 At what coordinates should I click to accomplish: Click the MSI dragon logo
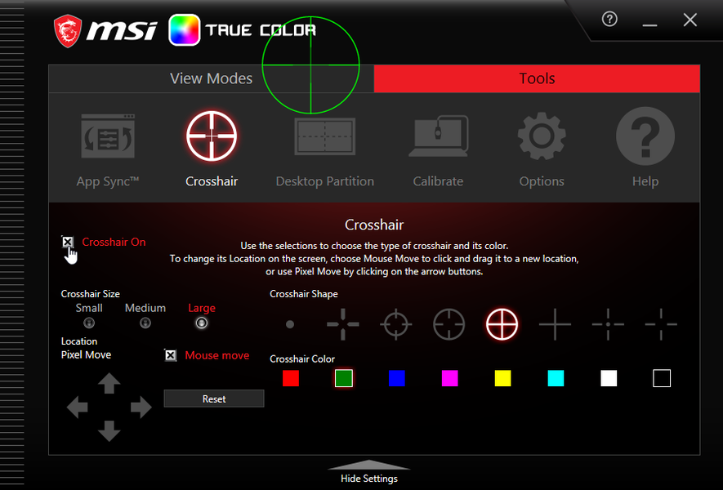[68, 31]
